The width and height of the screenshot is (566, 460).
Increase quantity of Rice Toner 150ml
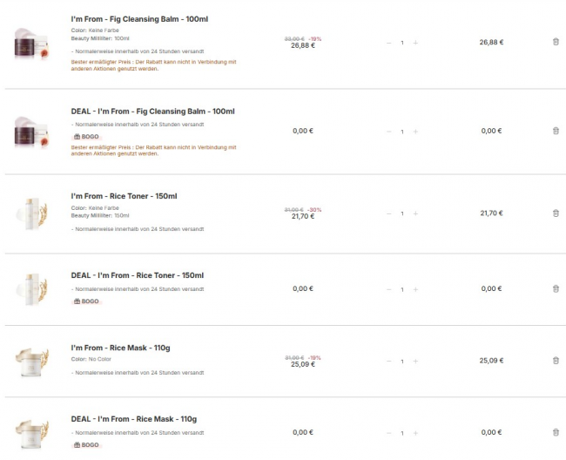coord(415,213)
